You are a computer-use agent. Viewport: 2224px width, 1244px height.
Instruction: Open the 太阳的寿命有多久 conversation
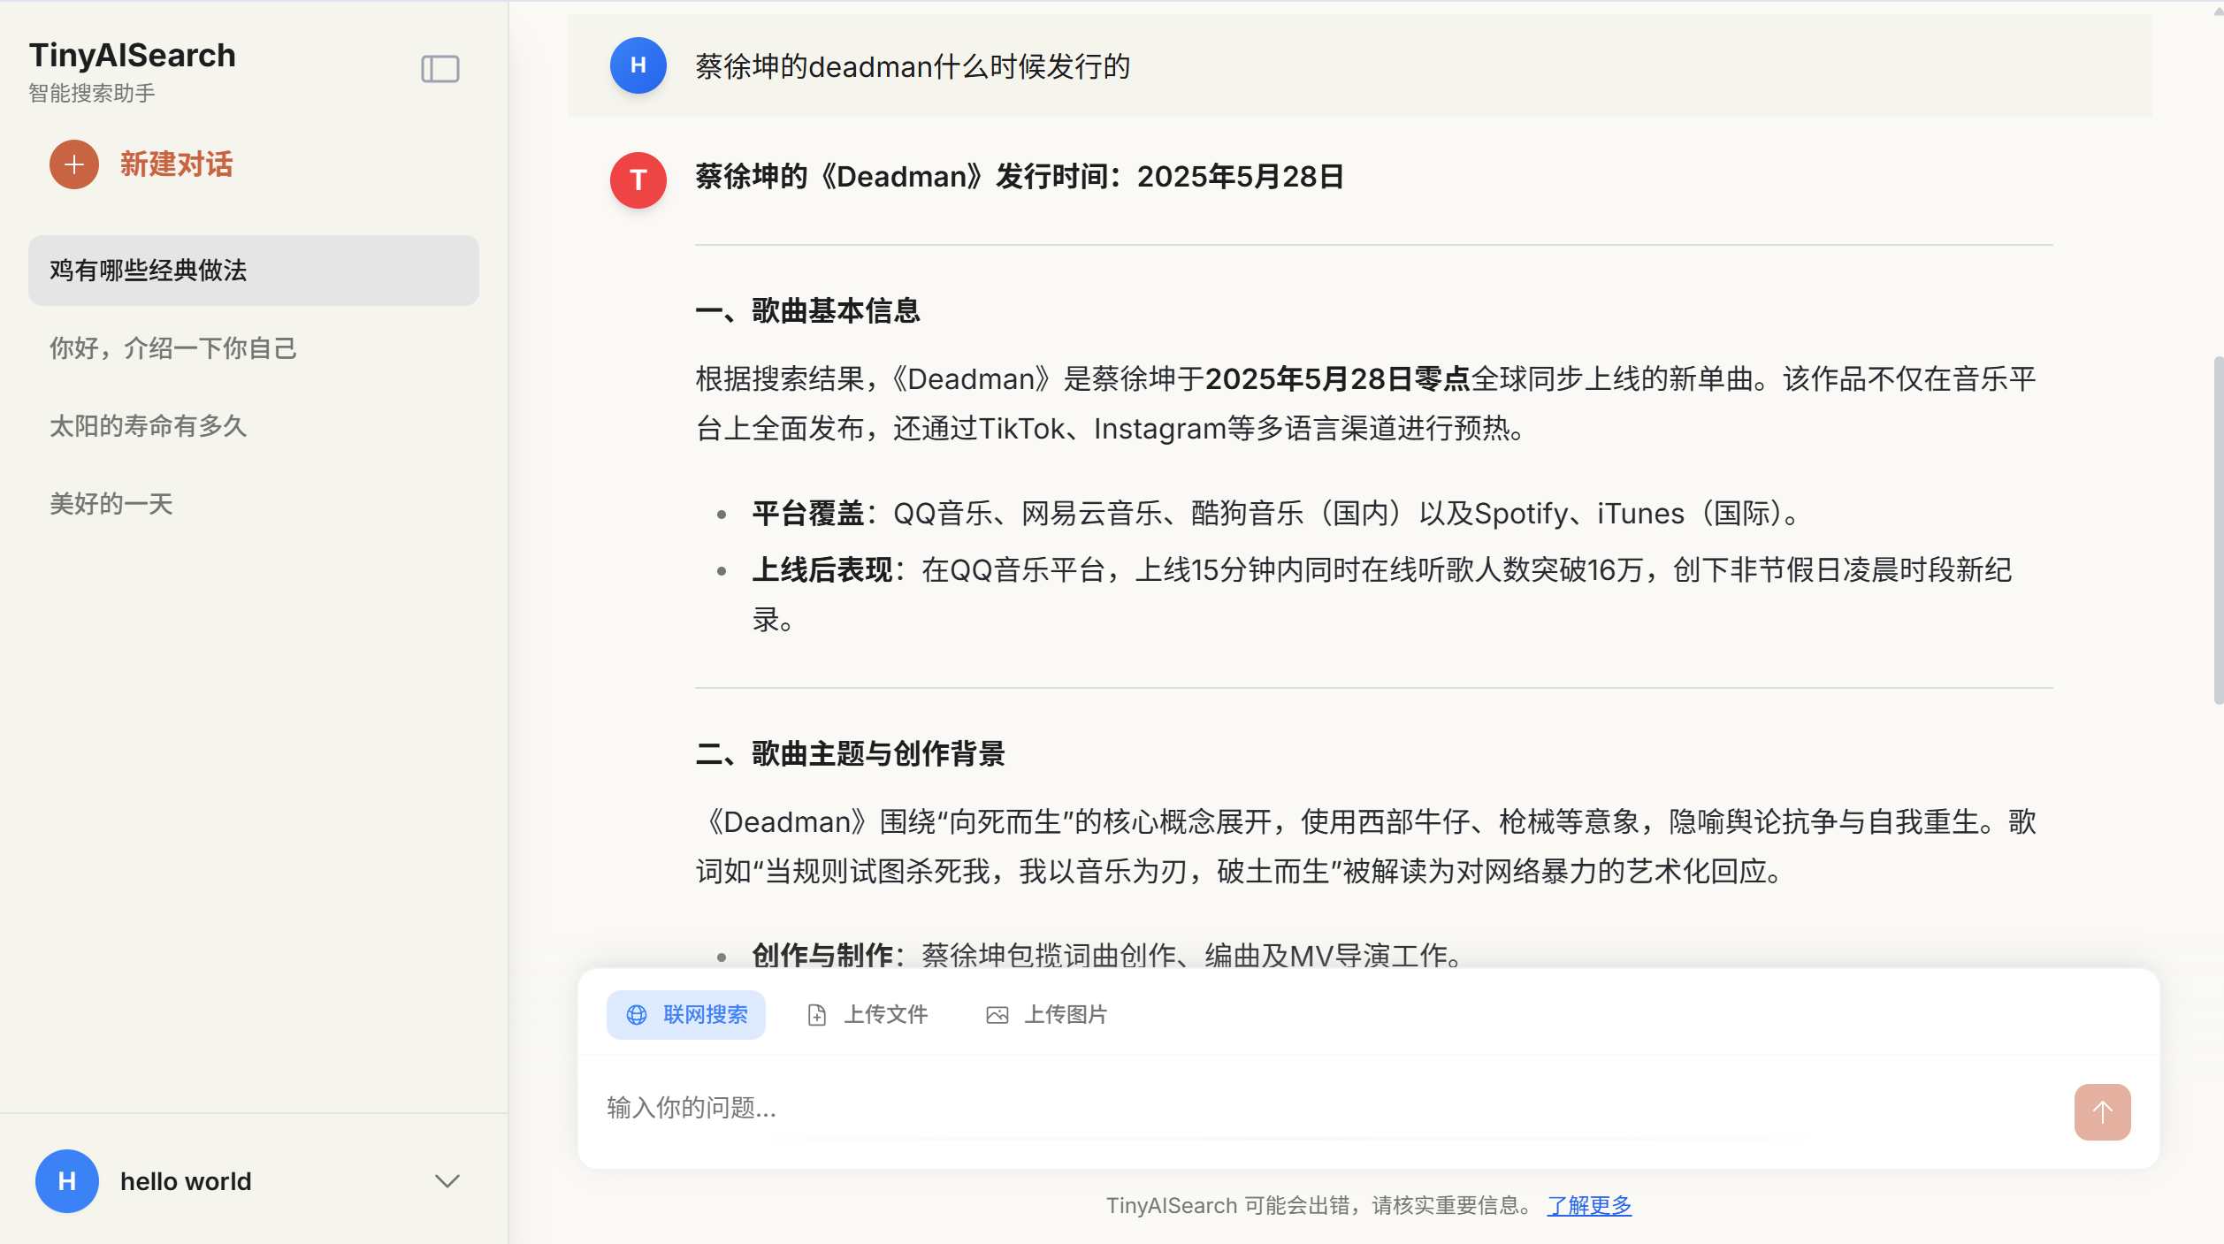[x=149, y=426]
